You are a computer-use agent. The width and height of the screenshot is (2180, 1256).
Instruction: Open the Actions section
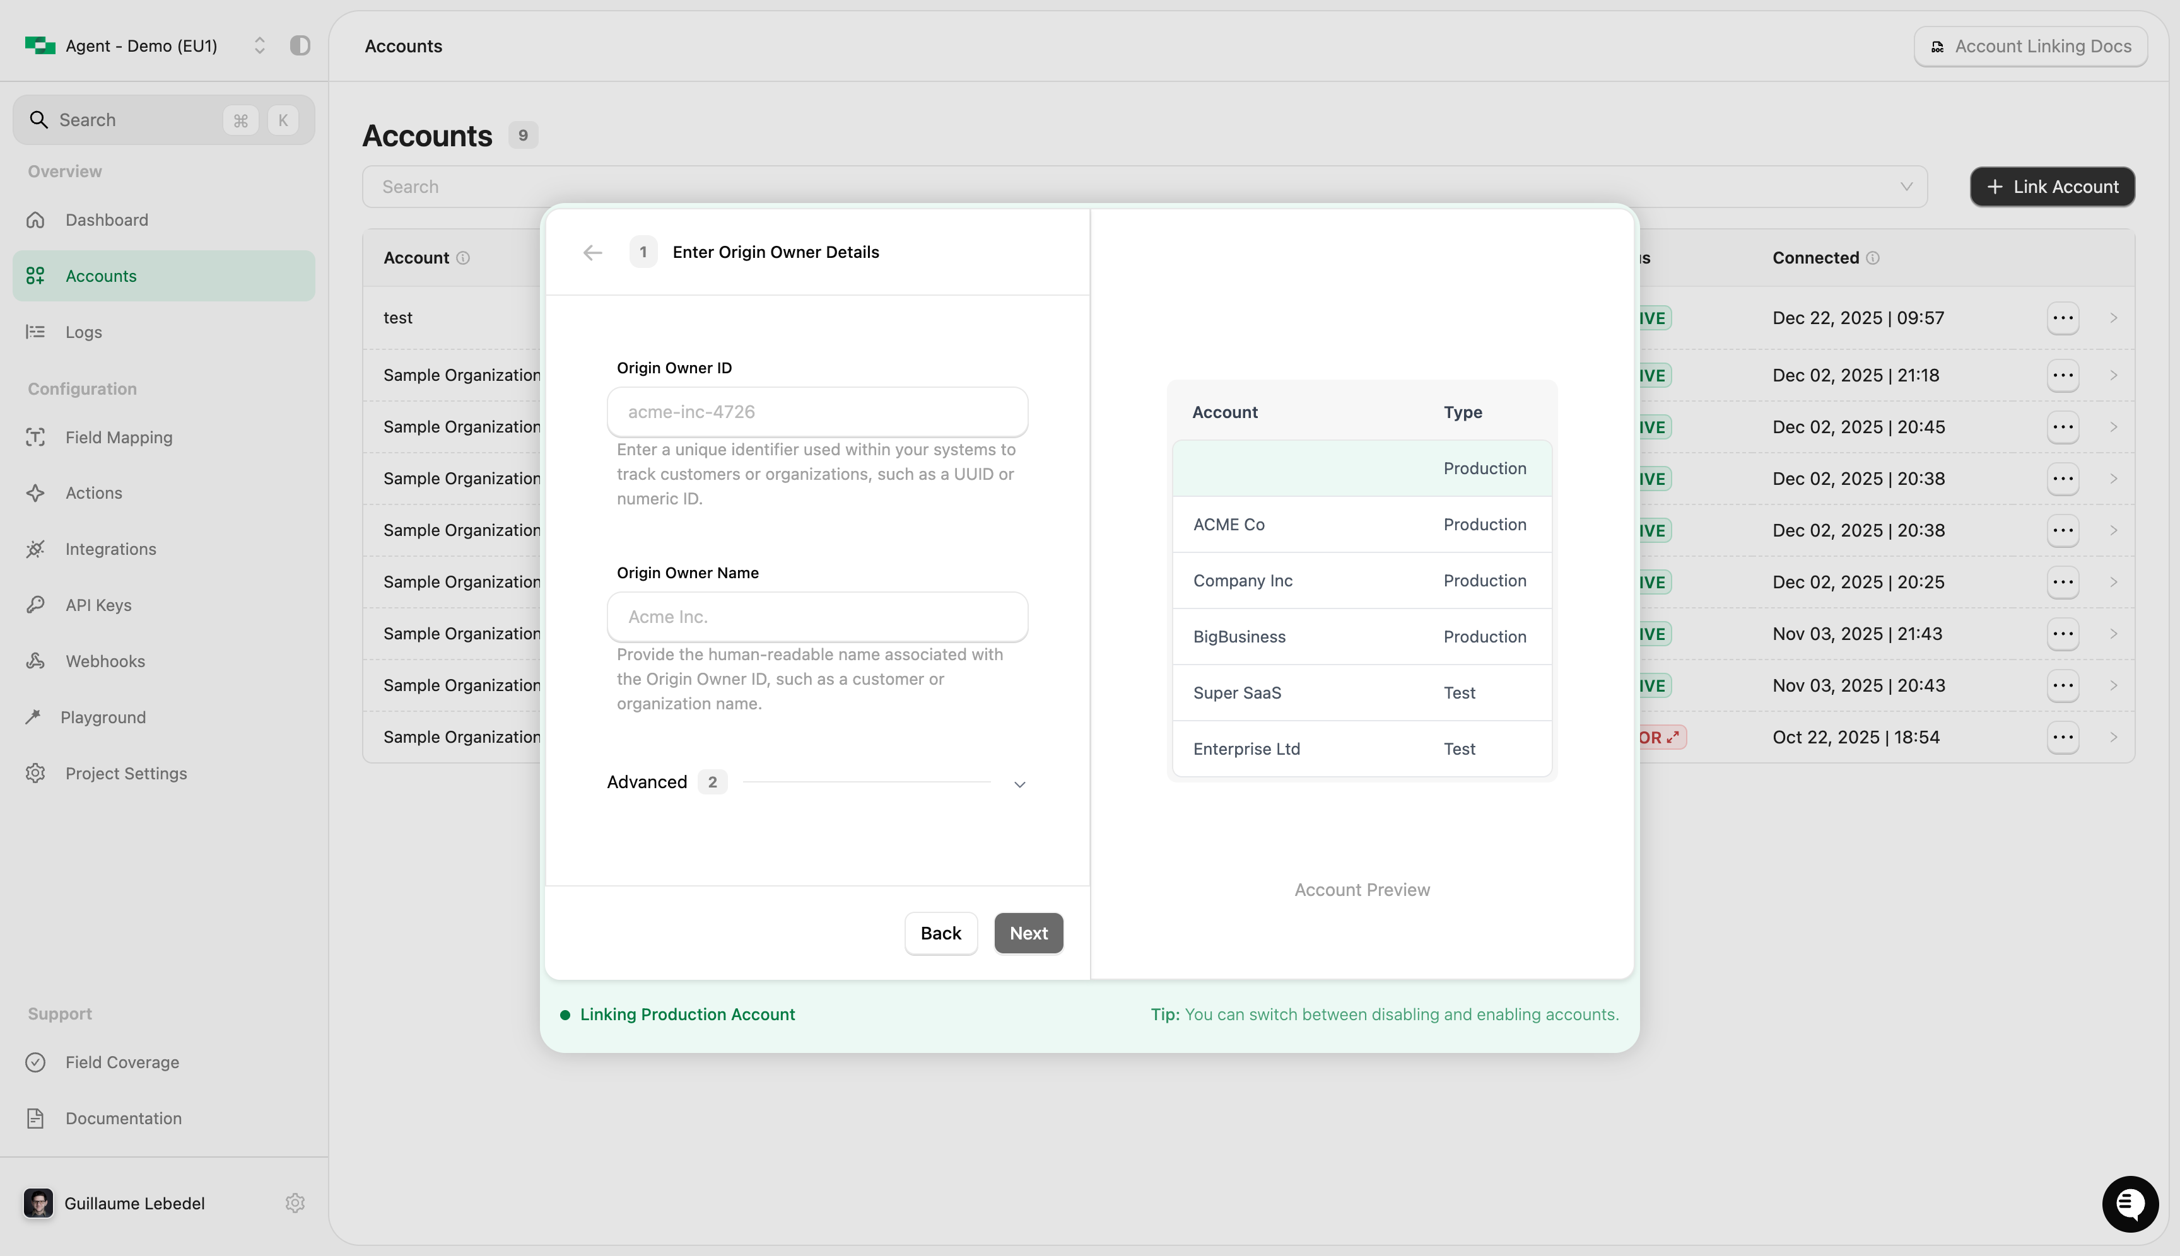tap(93, 492)
